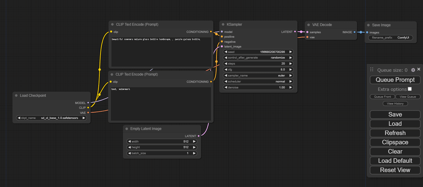Click the positive prompt text area

(x=161, y=52)
